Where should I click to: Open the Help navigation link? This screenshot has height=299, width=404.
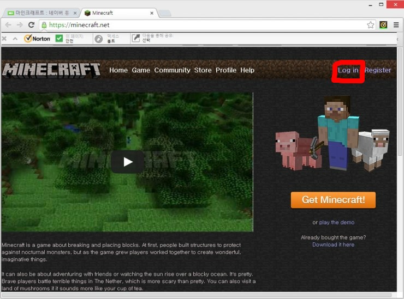click(247, 70)
